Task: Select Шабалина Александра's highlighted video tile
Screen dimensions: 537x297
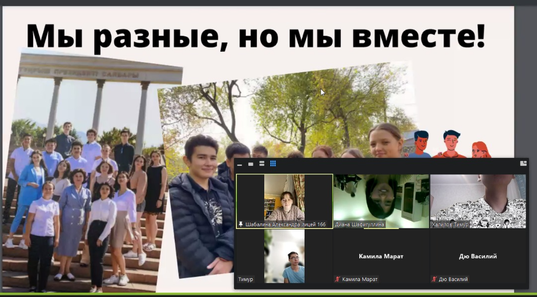Action: pyautogui.click(x=284, y=198)
